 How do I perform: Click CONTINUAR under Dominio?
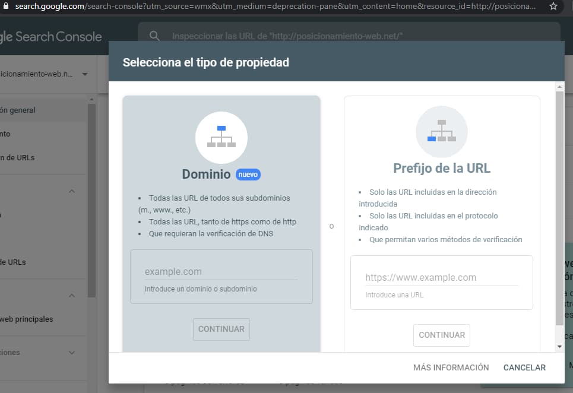(x=221, y=329)
